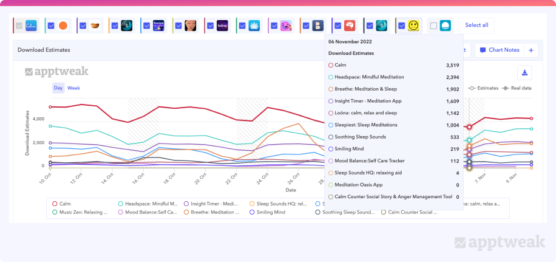556x262 pixels.
Task: Uncheck the Sleepiest app checkbox
Action: click(x=147, y=26)
